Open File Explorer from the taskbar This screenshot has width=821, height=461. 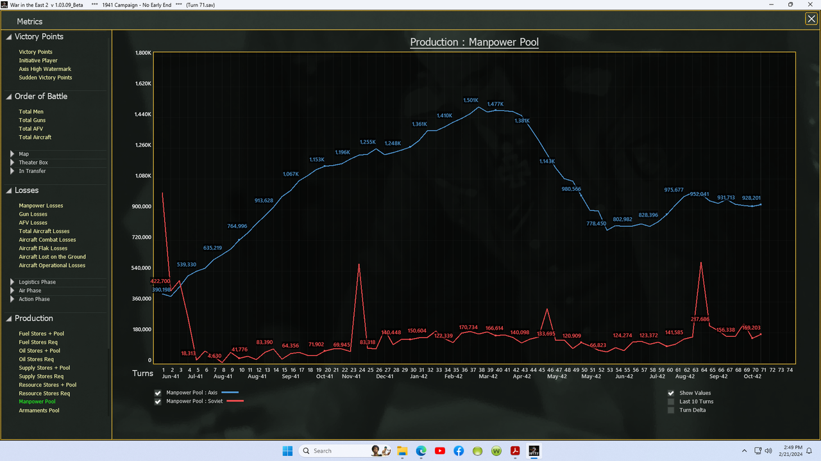click(x=402, y=451)
